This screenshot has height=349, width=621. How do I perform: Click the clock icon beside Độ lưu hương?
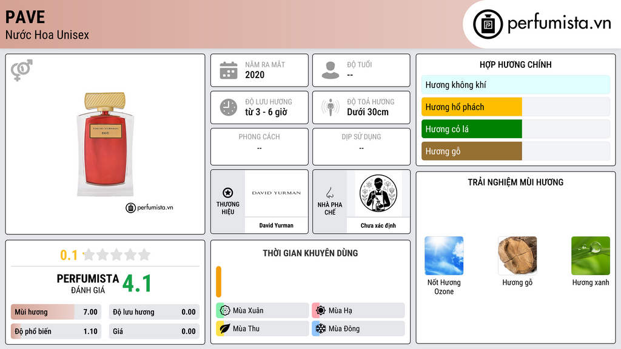[229, 107]
